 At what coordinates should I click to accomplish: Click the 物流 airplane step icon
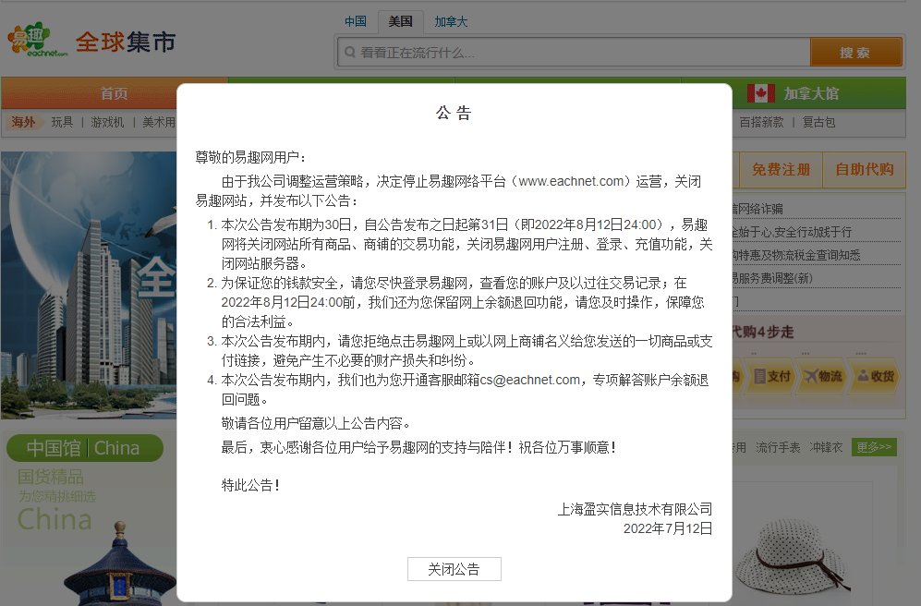823,376
